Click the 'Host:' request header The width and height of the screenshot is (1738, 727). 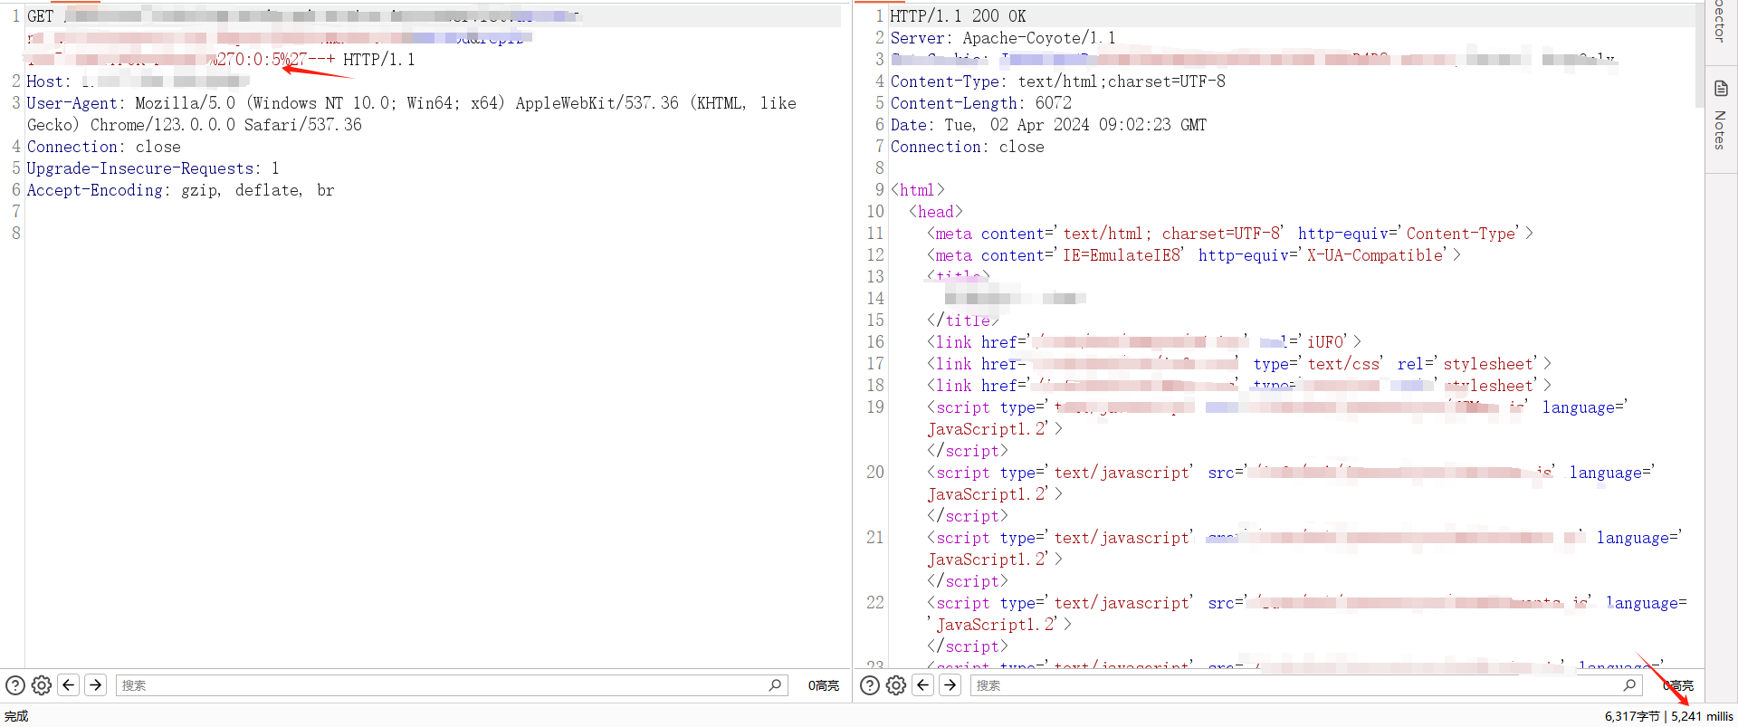tap(49, 81)
